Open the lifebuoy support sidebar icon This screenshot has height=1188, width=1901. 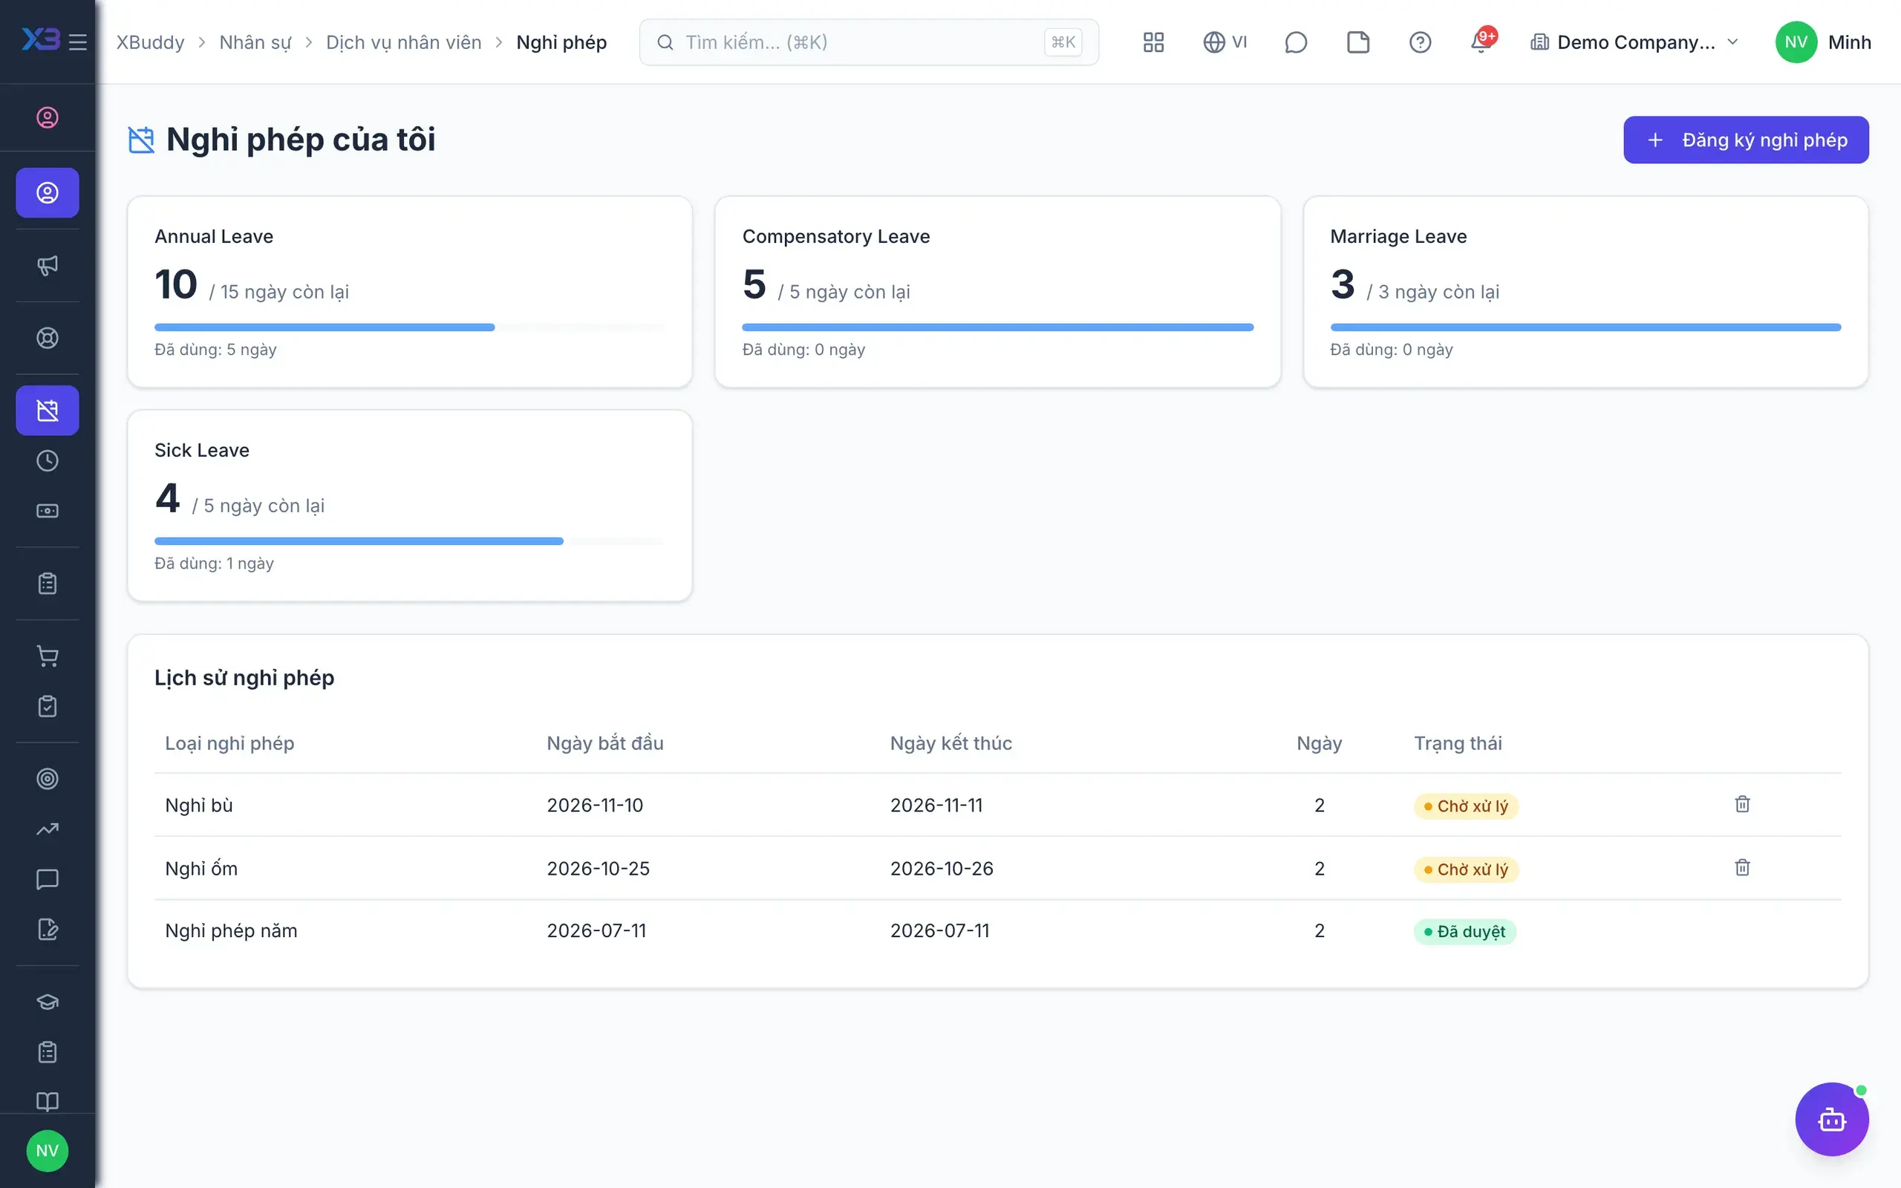coord(47,338)
